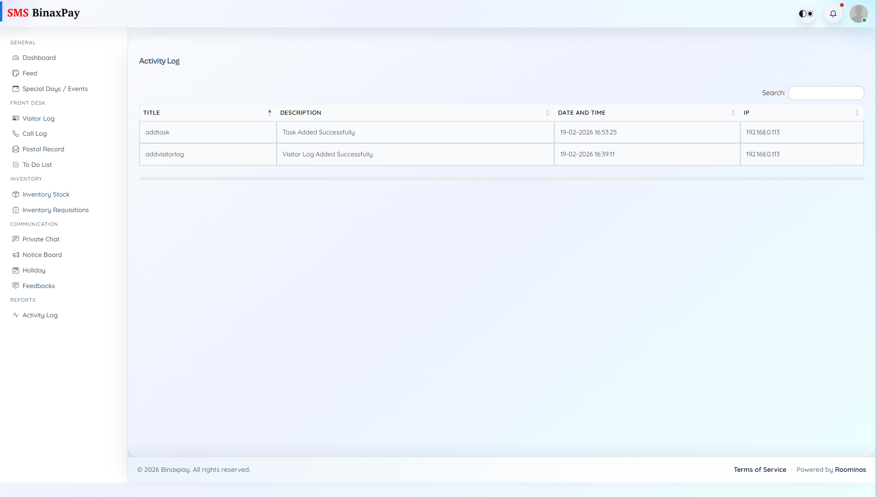Image resolution: width=878 pixels, height=497 pixels.
Task: Select Activity Log under Reports
Action: (40, 315)
